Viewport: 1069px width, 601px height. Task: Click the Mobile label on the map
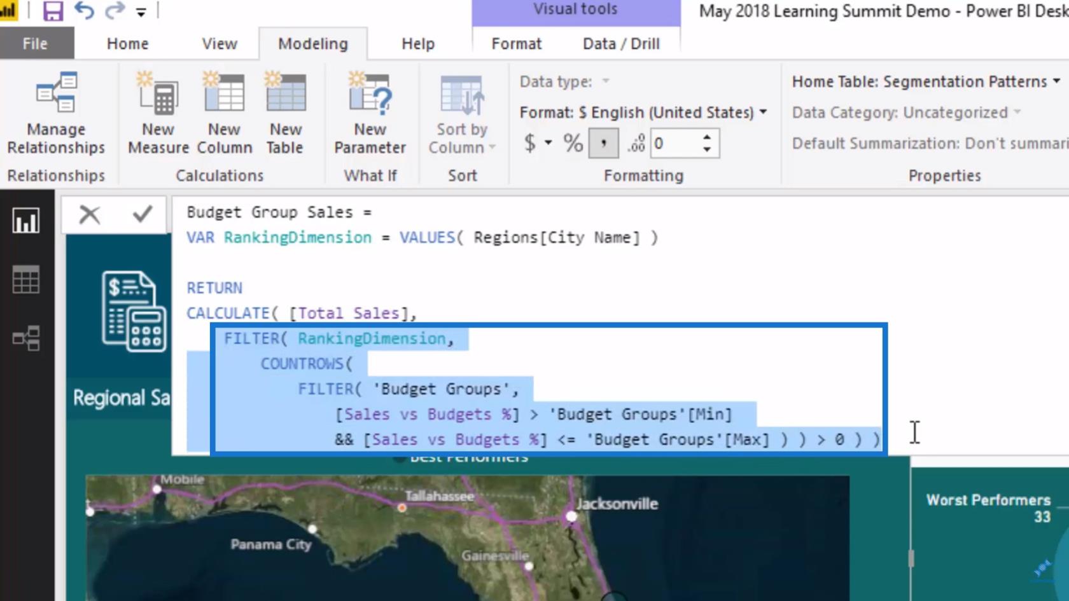(182, 479)
